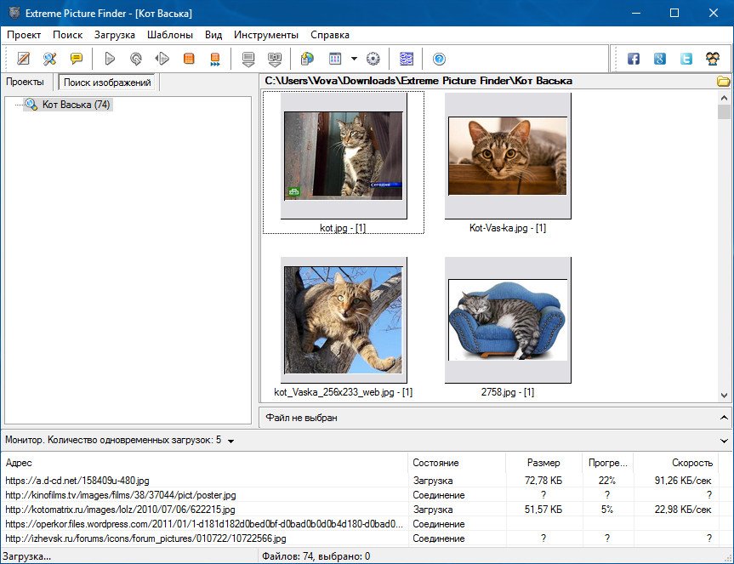Click the two-people friends icon
The height and width of the screenshot is (564, 734).
click(713, 59)
